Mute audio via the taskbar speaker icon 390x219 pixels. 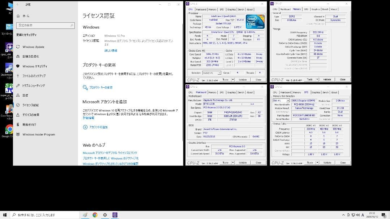point(358,215)
